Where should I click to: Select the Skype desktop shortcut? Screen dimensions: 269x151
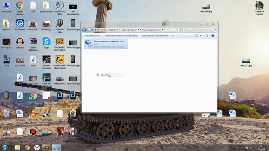point(46,43)
